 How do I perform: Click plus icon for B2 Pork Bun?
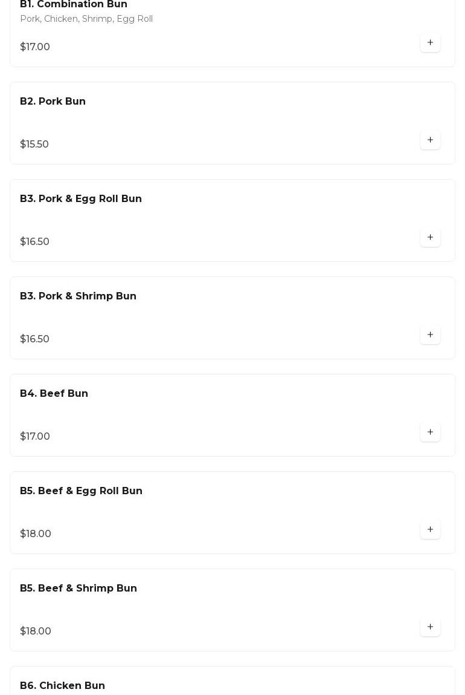pyautogui.click(x=430, y=140)
